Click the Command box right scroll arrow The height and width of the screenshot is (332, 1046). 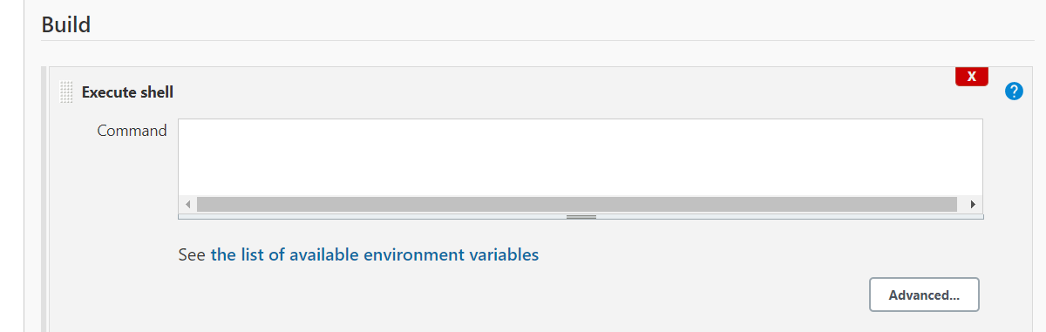973,204
